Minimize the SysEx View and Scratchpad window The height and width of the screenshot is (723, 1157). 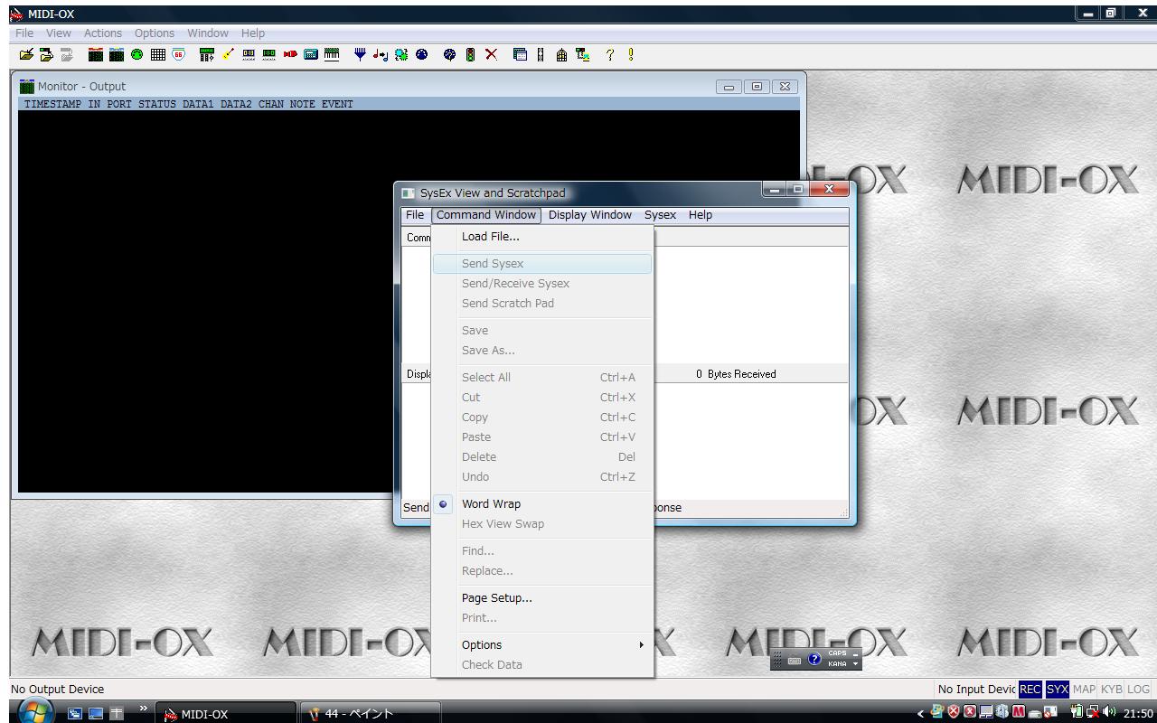775,189
